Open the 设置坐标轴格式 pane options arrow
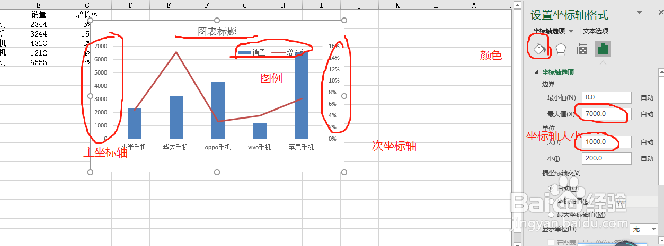 click(639, 13)
